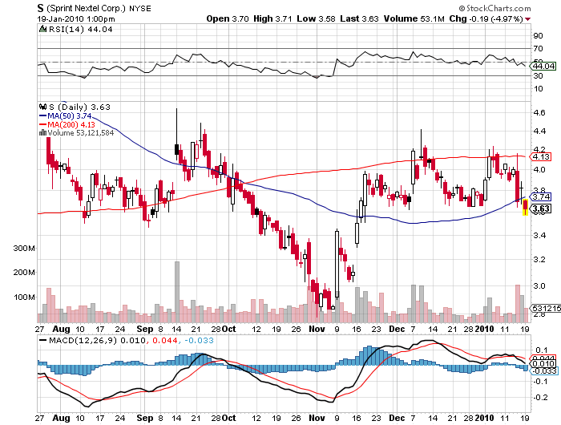Click the 100M volume axis label
Viewport: 561px width, 425px height.
click(24, 297)
